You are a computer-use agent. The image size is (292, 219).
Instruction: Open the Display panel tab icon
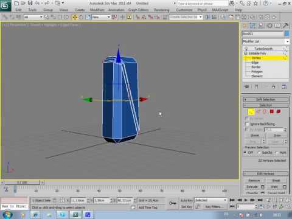tap(277, 26)
